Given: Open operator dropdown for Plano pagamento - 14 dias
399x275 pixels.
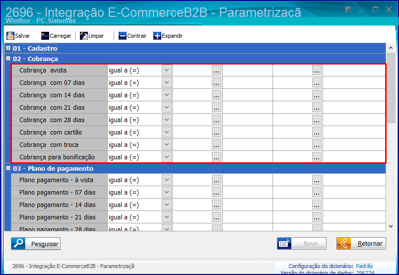Looking at the screenshot, I should pos(167,205).
